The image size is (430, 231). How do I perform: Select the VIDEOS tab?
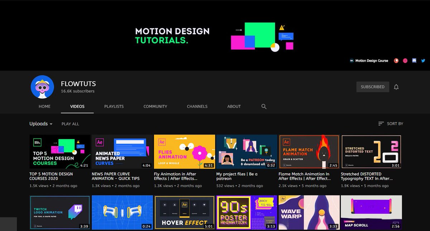point(77,107)
